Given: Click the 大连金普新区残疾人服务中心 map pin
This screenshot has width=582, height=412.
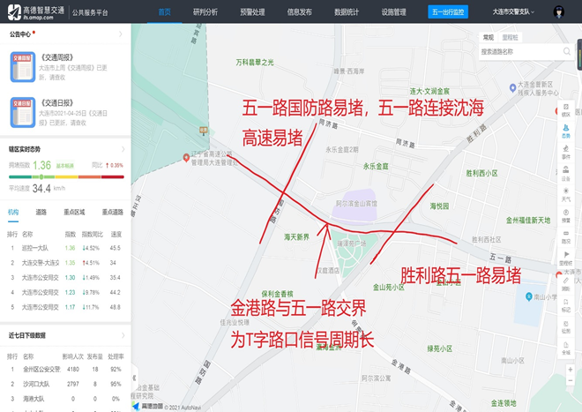Looking at the screenshot, I should [512, 88].
